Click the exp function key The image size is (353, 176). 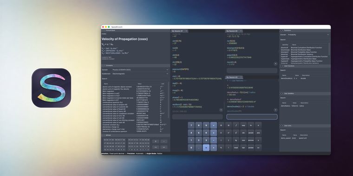click(243, 125)
